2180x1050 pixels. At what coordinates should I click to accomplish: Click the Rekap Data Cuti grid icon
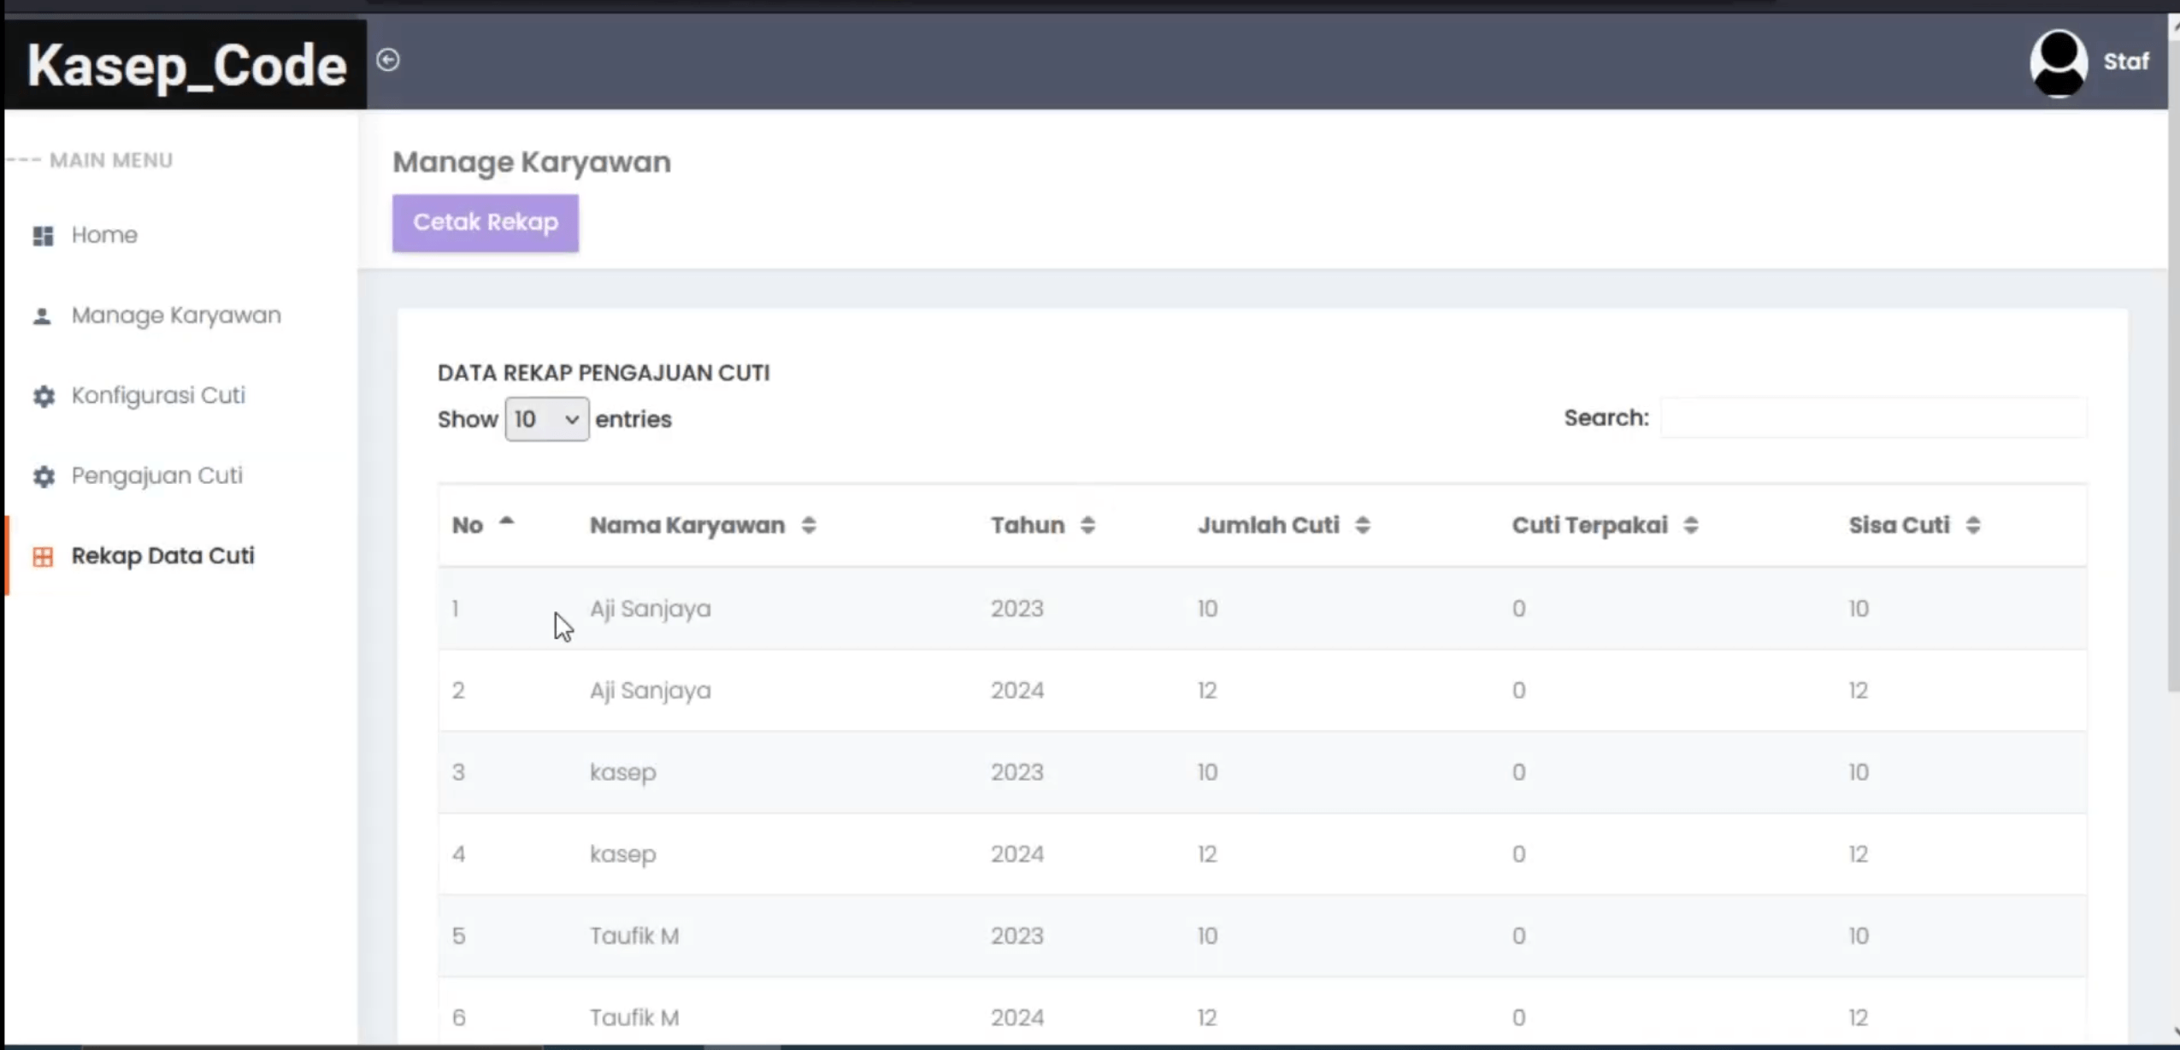(x=43, y=557)
